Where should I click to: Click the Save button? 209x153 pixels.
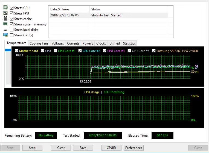(x=83, y=148)
